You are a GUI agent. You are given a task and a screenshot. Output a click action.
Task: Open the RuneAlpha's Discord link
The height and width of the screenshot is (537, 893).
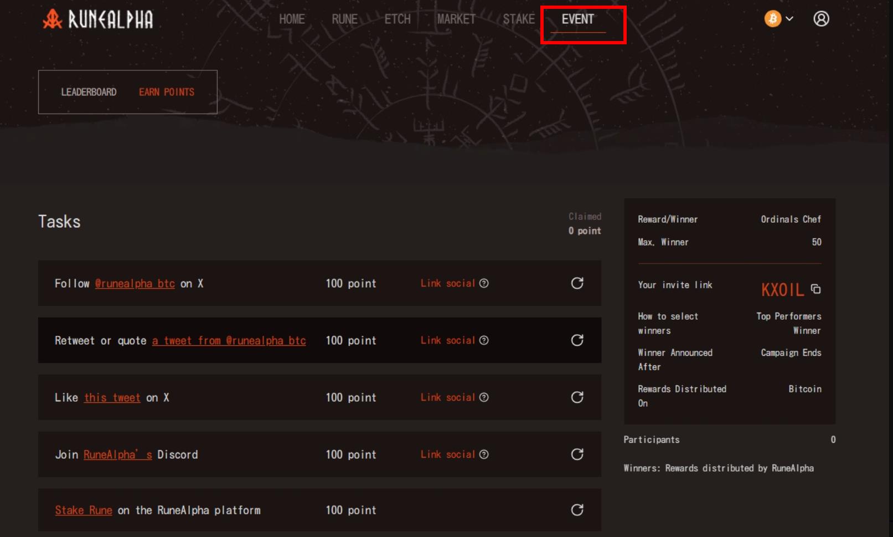118,455
